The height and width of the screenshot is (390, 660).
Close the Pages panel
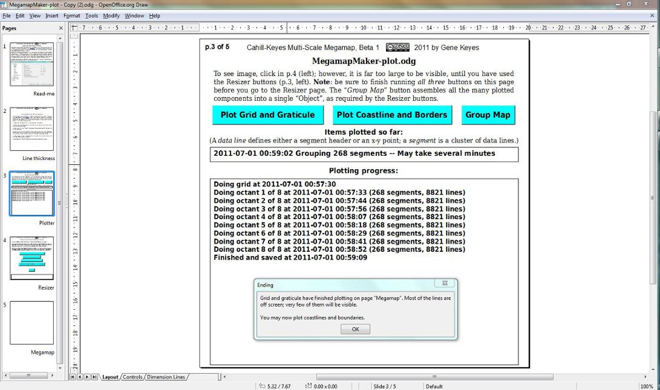tap(60, 28)
